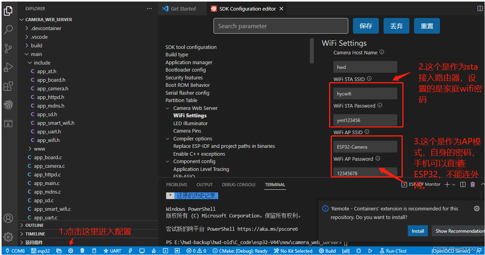Open the ESP-IDF Explorer view icon

8,105
